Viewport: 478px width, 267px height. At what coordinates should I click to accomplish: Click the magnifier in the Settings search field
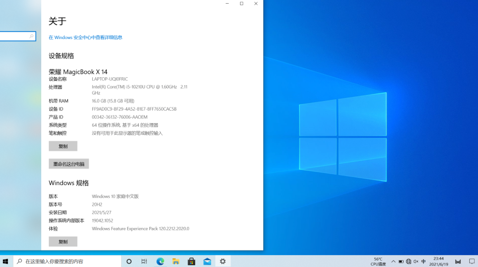(x=32, y=36)
